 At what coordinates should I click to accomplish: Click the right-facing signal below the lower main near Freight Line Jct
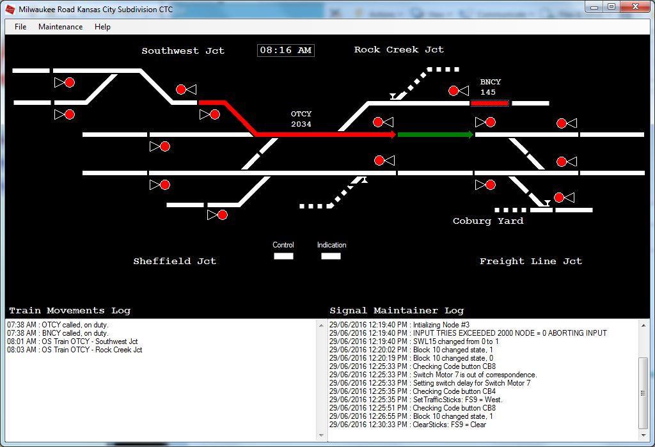click(x=485, y=185)
